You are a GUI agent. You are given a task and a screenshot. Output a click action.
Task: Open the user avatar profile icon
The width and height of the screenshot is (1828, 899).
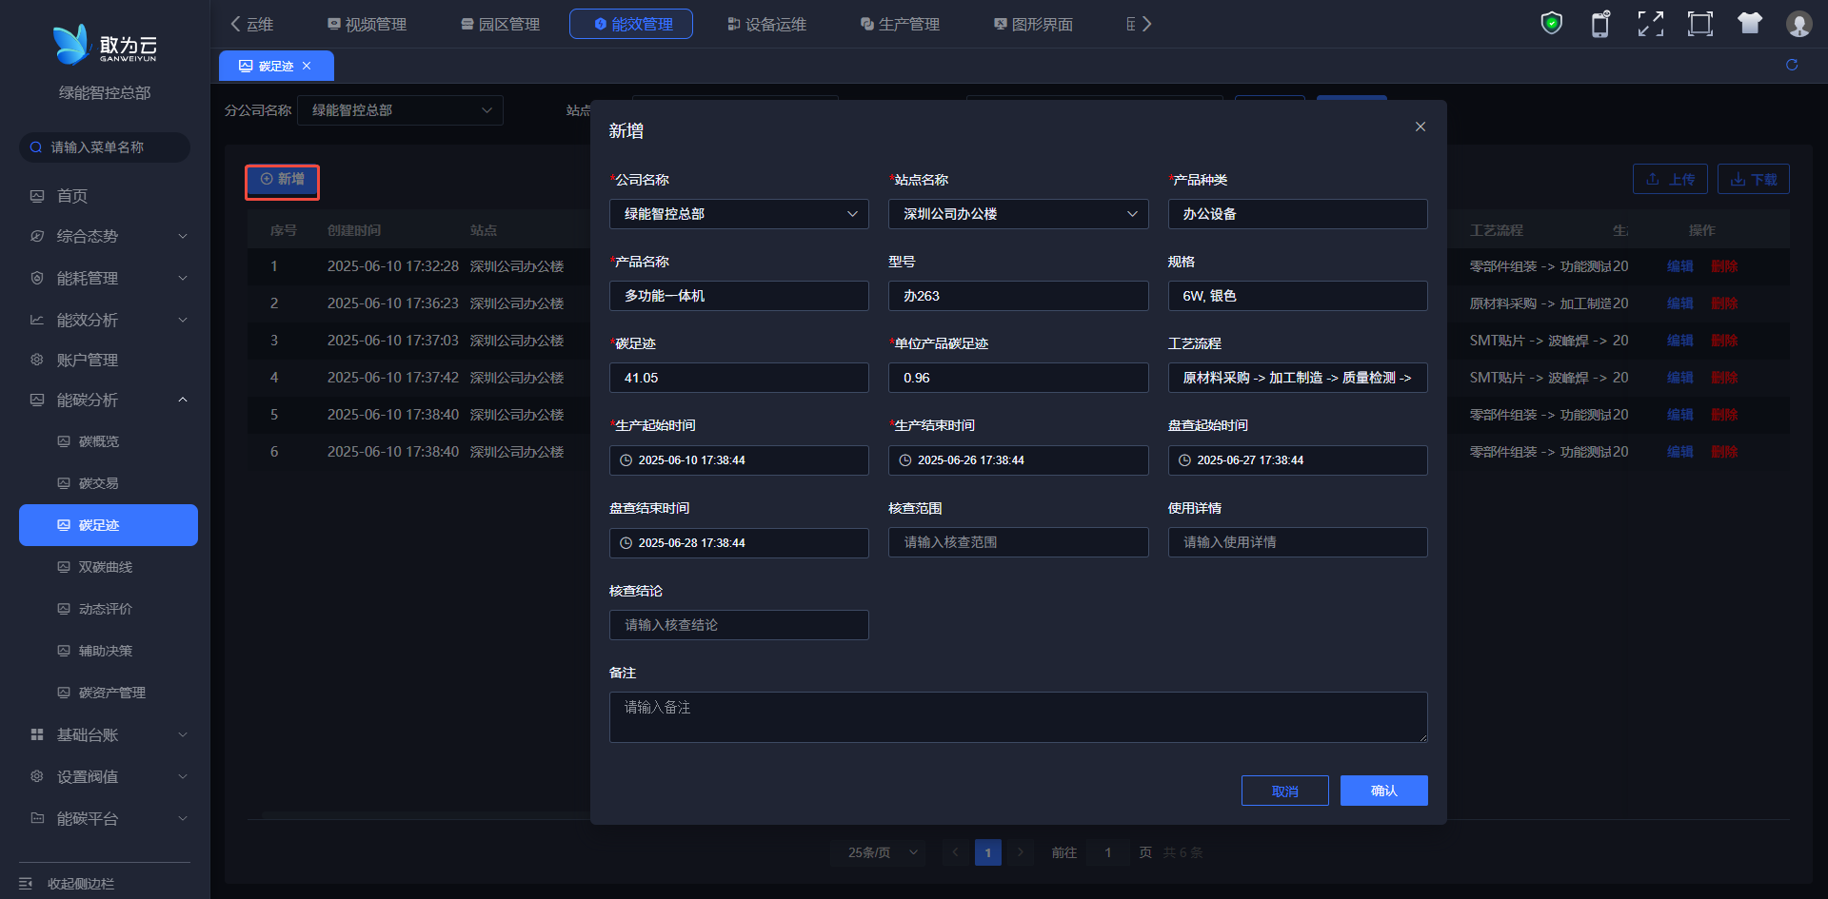click(x=1798, y=24)
